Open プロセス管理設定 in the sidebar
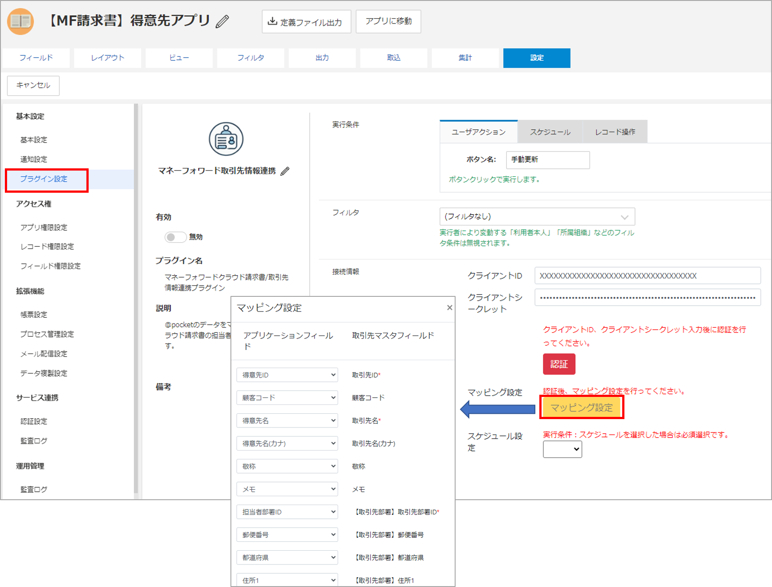This screenshot has height=587, width=772. (x=47, y=334)
